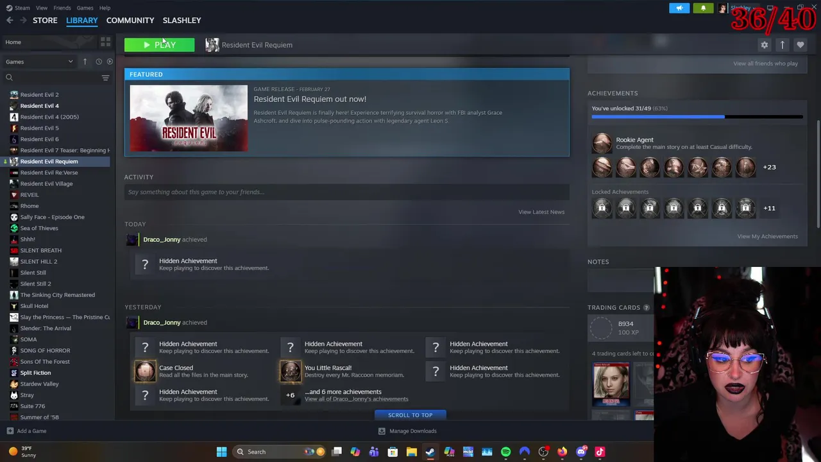Open Manage Downloads

click(407, 431)
